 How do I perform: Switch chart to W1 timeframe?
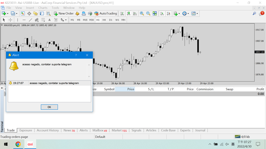pyautogui.click(x=117, y=20)
